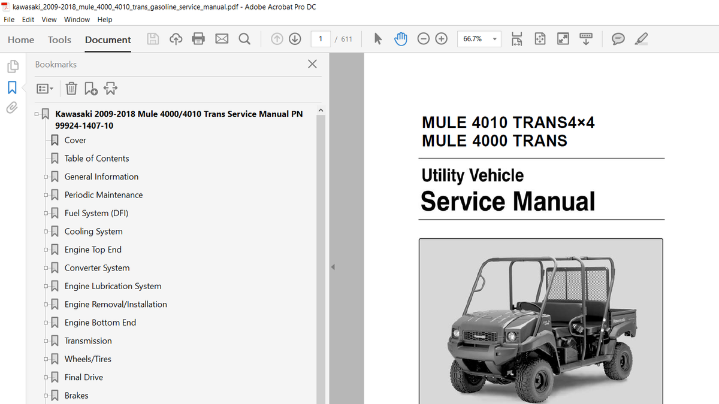The height and width of the screenshot is (404, 719).
Task: Click the fit width scrolling icon
Action: click(x=517, y=39)
